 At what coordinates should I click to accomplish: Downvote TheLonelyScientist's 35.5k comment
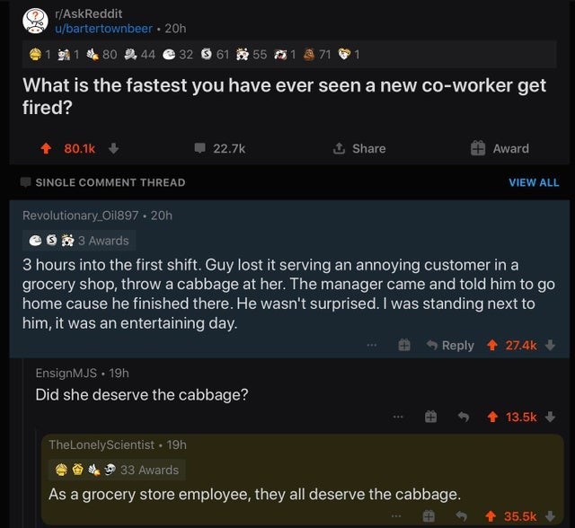[552, 515]
